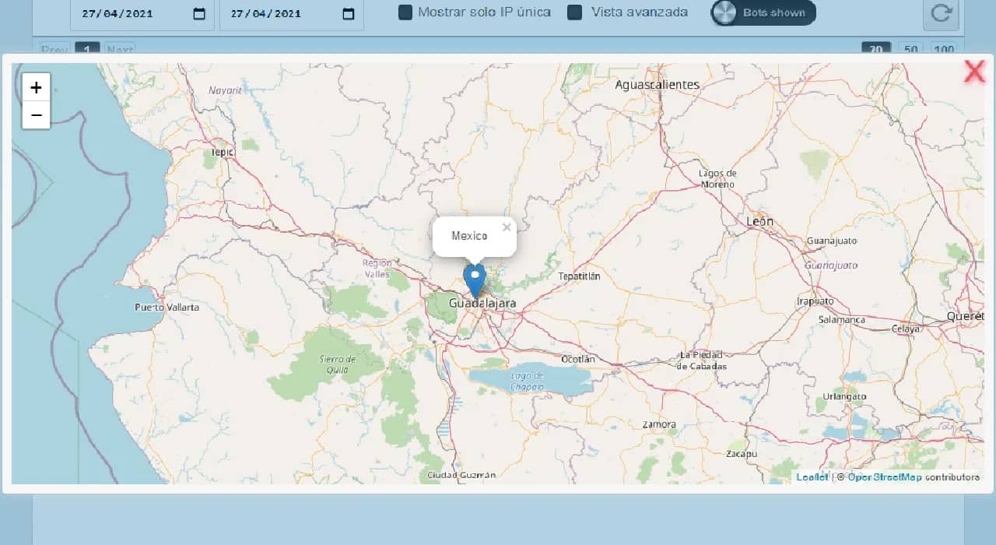
Task: Open the start date calendar picker icon
Action: pyautogui.click(x=199, y=14)
